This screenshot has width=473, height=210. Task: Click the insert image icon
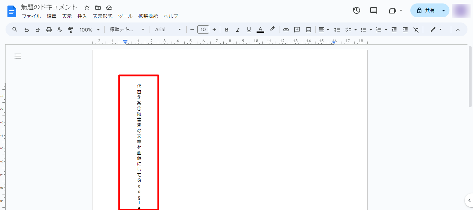click(x=308, y=30)
